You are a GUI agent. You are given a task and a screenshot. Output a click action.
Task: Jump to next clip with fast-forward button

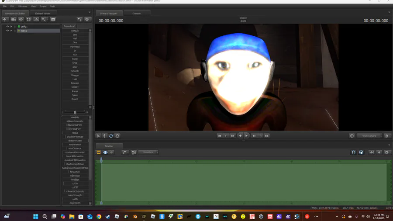click(x=267, y=136)
